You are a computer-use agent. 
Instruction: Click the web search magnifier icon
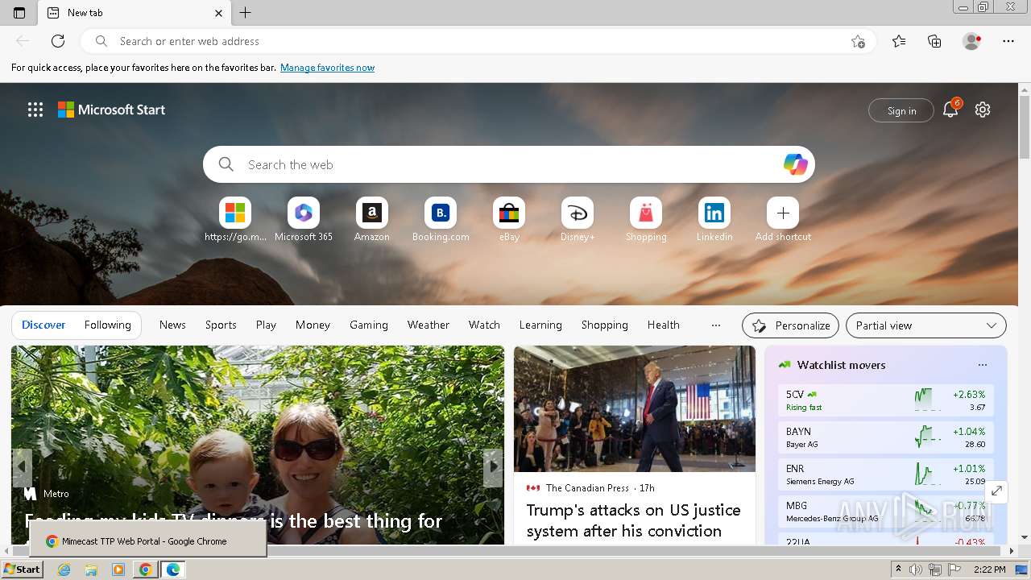[226, 164]
